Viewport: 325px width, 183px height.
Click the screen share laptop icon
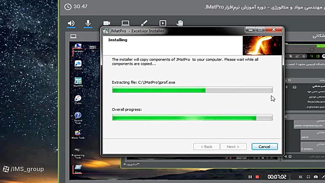126,23
